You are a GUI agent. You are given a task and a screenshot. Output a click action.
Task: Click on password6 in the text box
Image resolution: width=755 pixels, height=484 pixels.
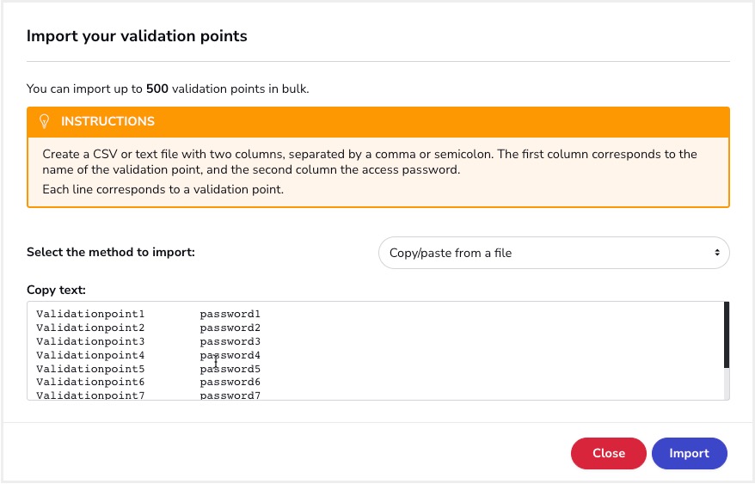(230, 382)
